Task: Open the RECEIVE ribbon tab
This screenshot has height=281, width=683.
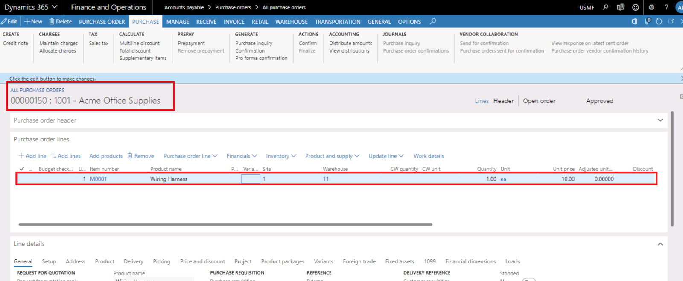Action: click(x=206, y=22)
